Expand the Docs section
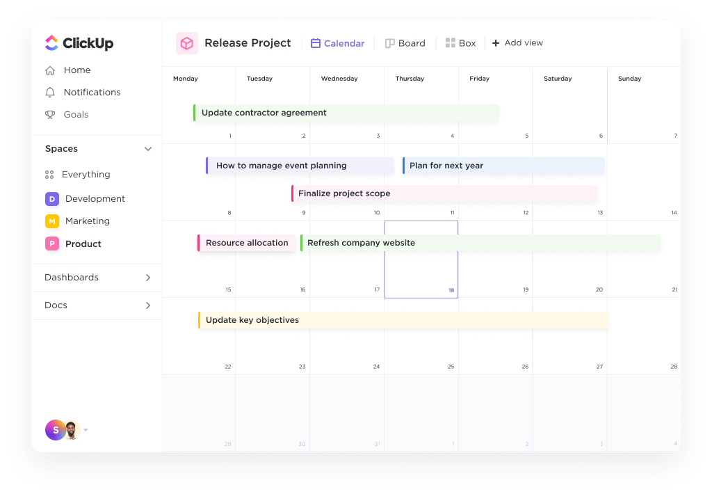This screenshot has width=712, height=494. (147, 305)
